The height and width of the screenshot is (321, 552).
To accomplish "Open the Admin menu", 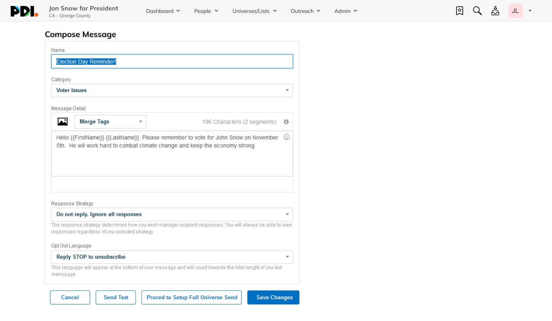I will [x=346, y=11].
